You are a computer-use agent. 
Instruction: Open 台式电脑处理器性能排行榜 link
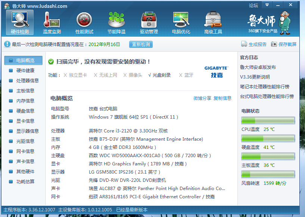267,97
